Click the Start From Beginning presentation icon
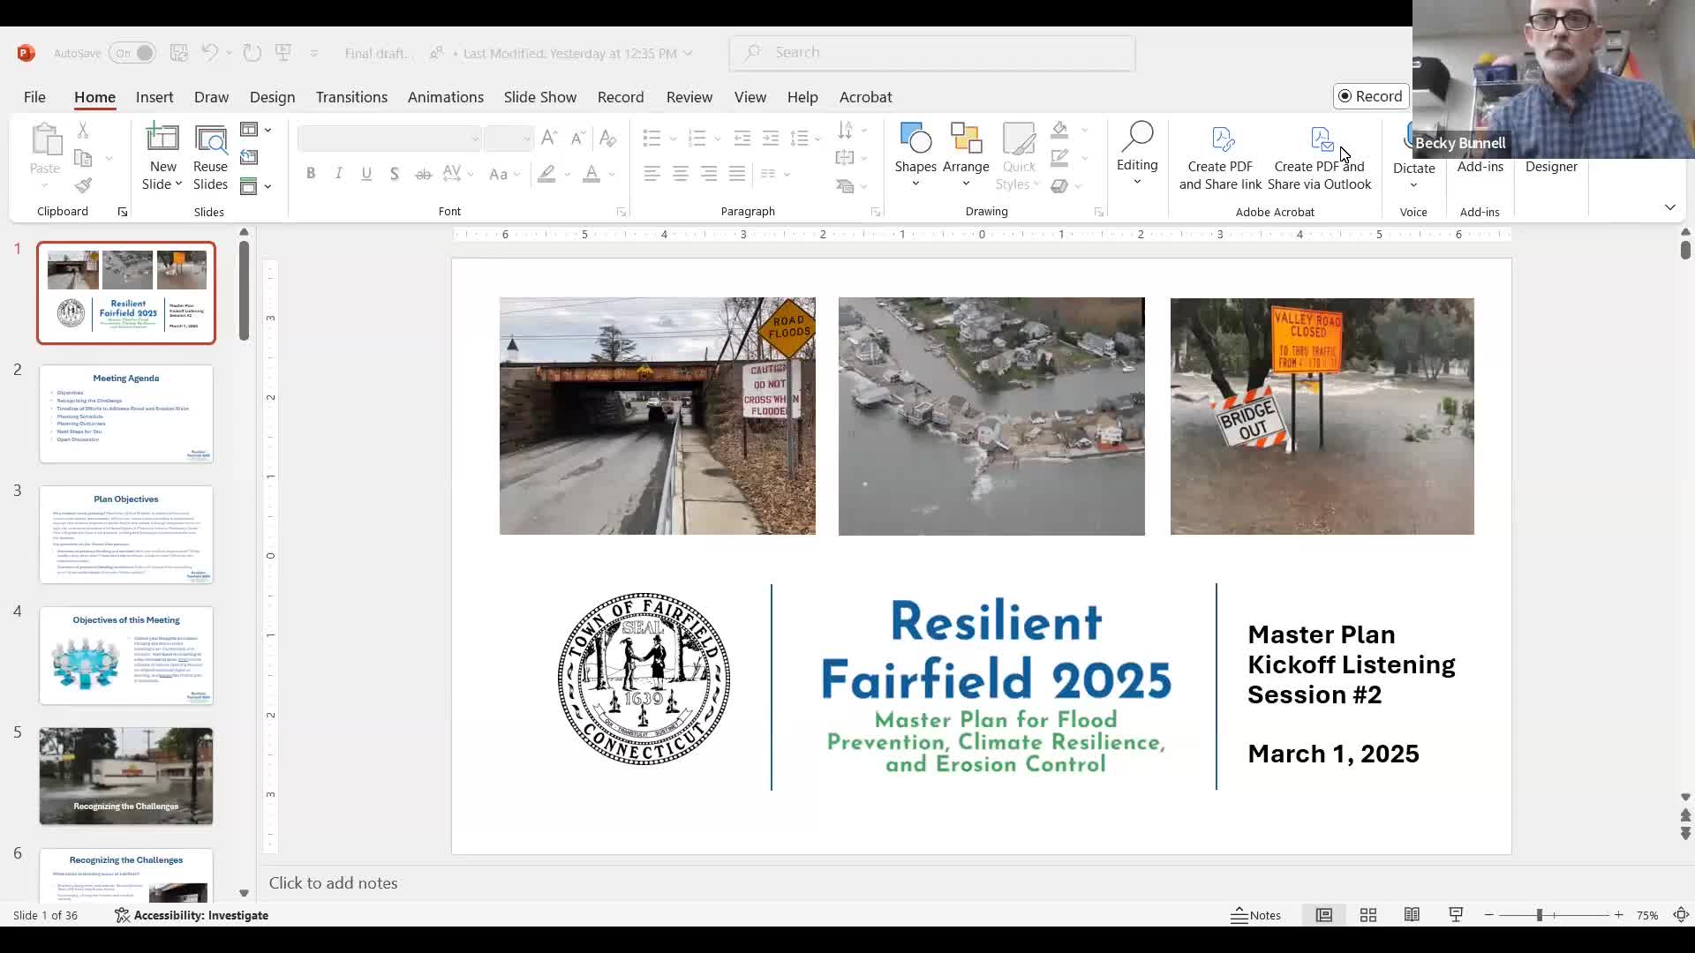Image resolution: width=1695 pixels, height=953 pixels. point(283,53)
